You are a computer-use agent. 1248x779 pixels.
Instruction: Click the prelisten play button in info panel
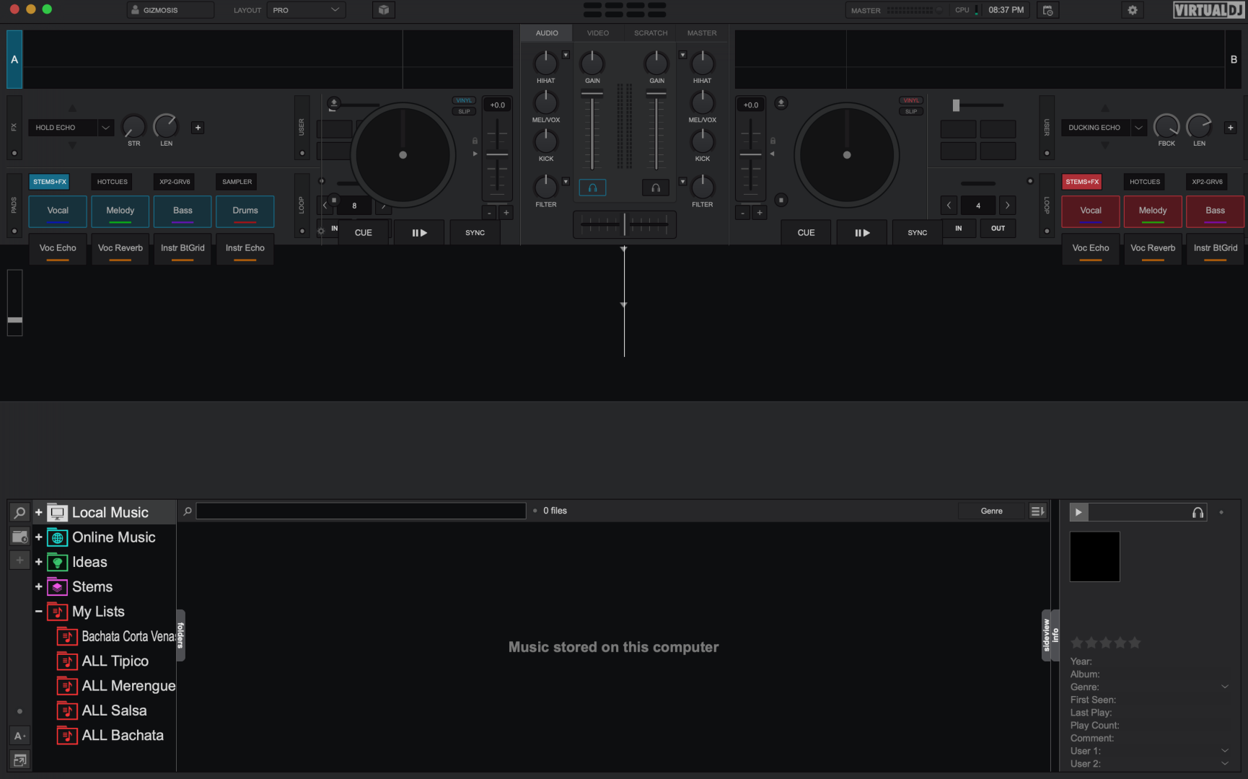tap(1078, 512)
